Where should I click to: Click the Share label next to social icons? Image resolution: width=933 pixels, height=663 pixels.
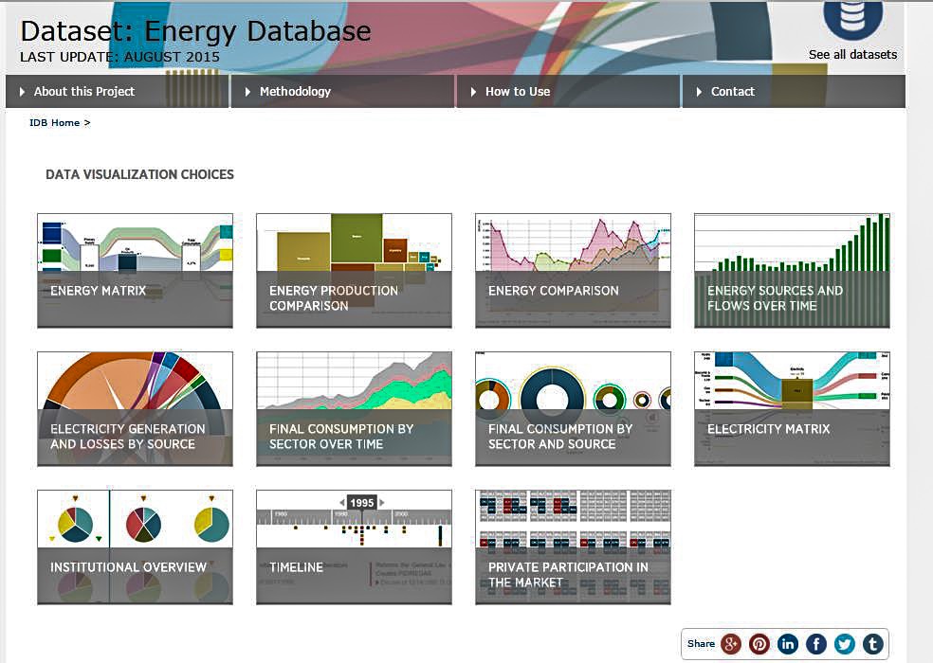click(x=700, y=643)
